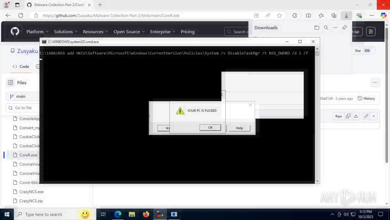Pin the Downloads panel
The height and width of the screenshot is (220, 390).
344,27
